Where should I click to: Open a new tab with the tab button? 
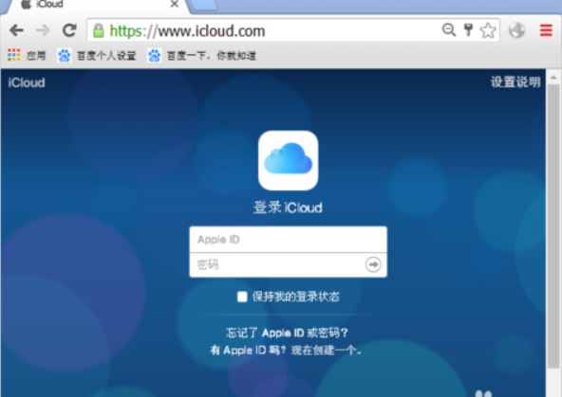(203, 5)
